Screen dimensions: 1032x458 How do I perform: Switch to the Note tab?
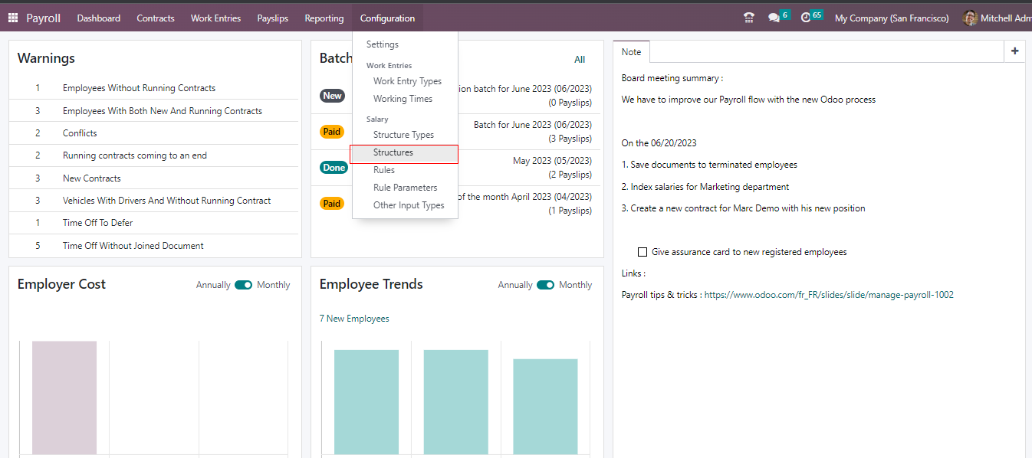632,52
